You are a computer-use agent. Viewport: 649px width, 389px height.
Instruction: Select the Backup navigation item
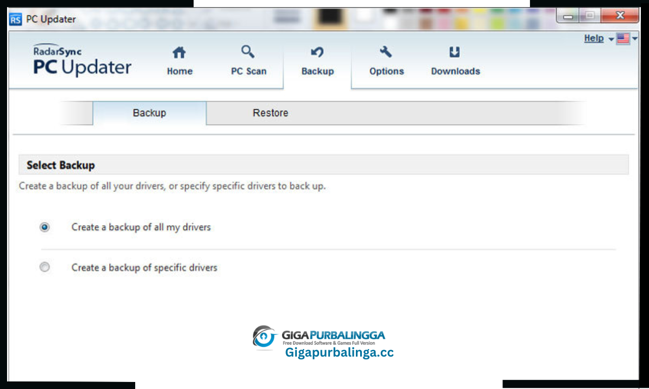(x=317, y=61)
